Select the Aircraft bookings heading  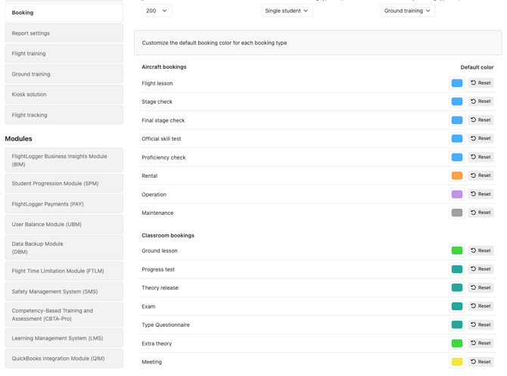(x=164, y=67)
